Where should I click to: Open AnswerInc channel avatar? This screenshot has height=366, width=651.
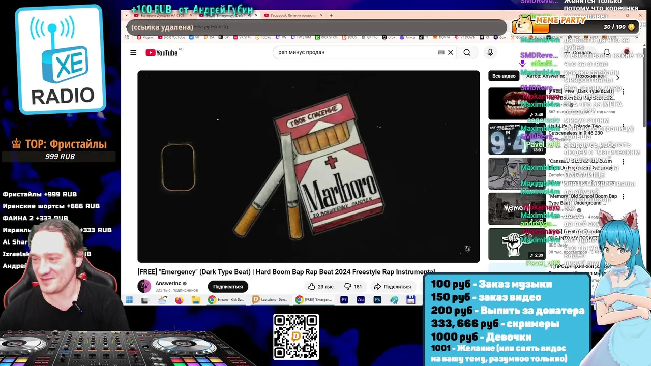pos(144,286)
